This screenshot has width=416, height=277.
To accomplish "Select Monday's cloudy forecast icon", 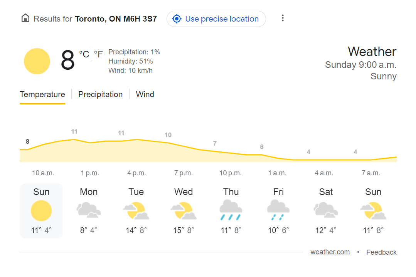I will (89, 210).
